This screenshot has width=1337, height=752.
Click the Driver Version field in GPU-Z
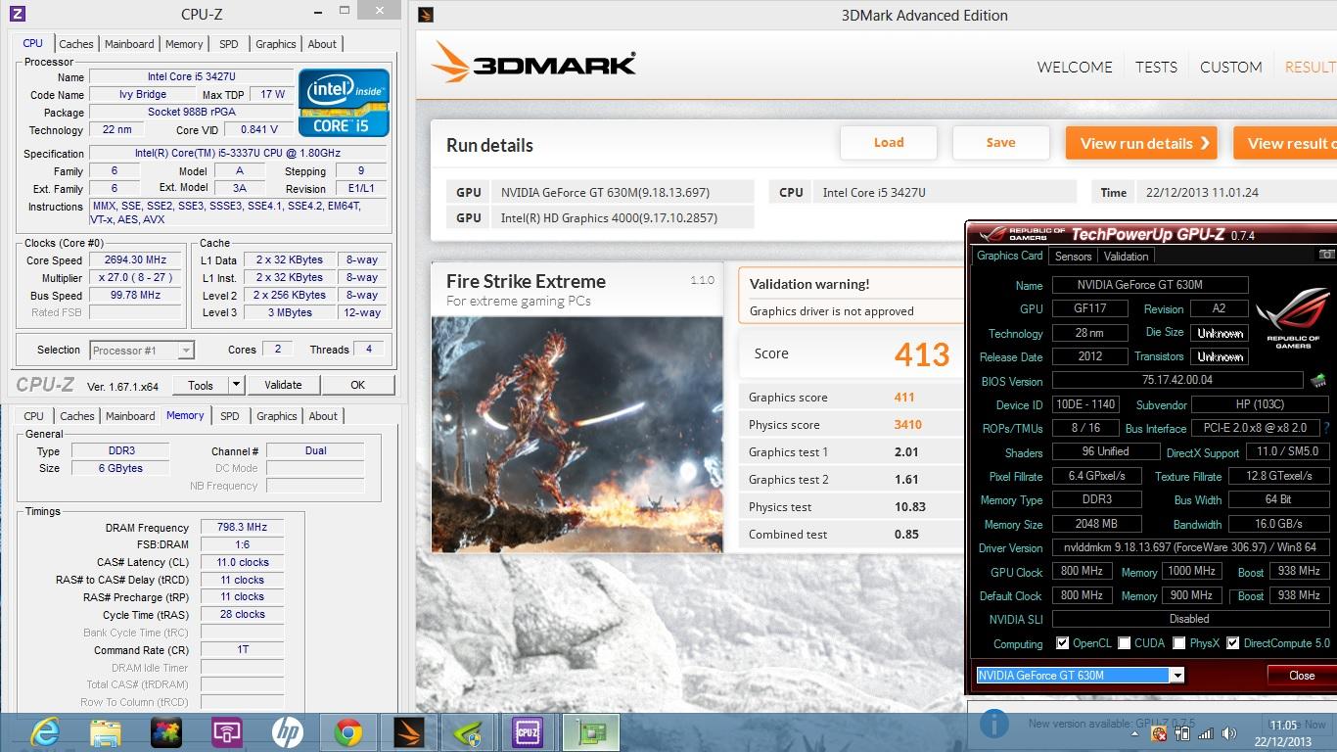pyautogui.click(x=1189, y=547)
